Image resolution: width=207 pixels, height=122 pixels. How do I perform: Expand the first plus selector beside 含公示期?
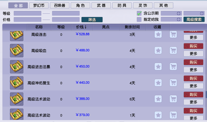pyautogui.click(x=179, y=13)
